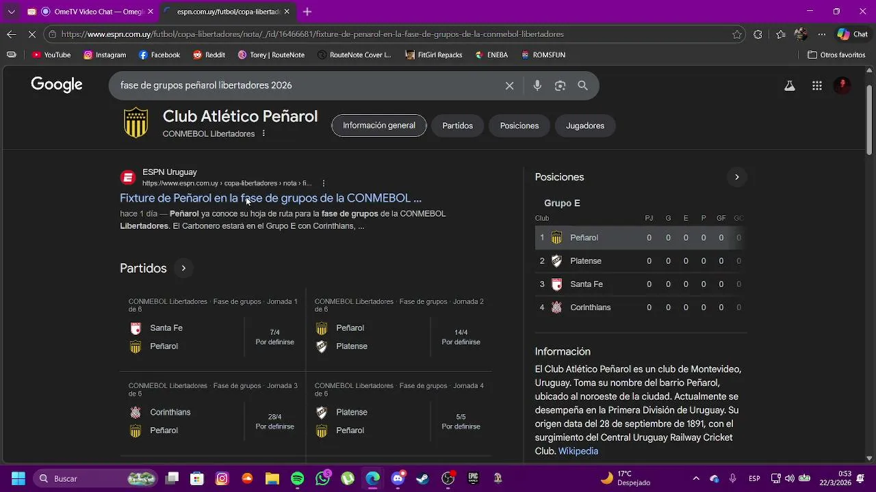Viewport: 876px width, 492px height.
Task: Open the FitGirl Repacks bookmark
Action: click(433, 55)
